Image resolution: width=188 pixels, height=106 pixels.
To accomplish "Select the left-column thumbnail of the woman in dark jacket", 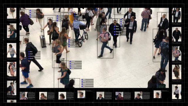I will click(x=12, y=88).
